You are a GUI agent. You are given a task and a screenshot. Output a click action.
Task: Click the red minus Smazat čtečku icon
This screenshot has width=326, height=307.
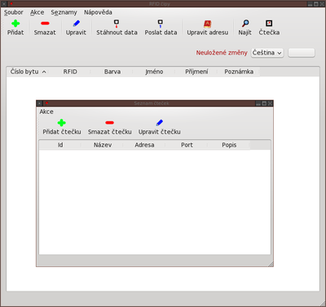(109, 123)
